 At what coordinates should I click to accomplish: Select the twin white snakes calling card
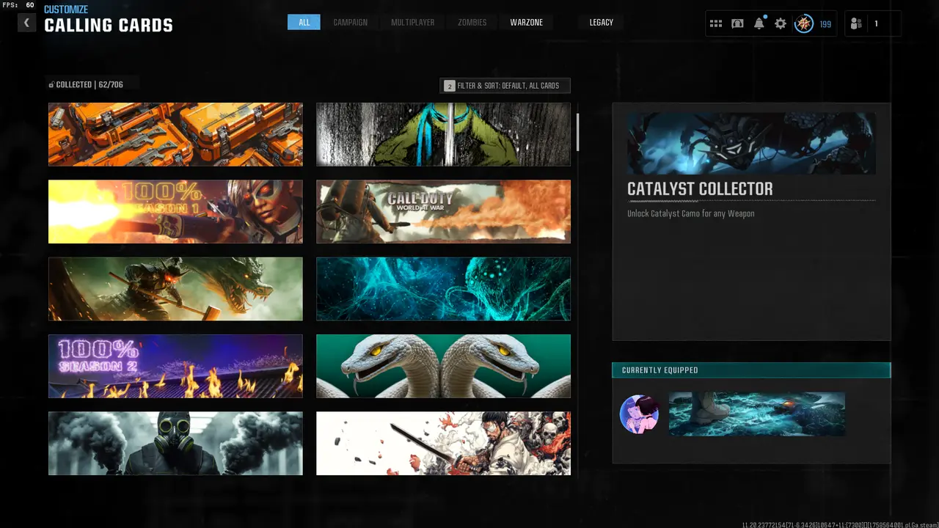[x=443, y=366]
